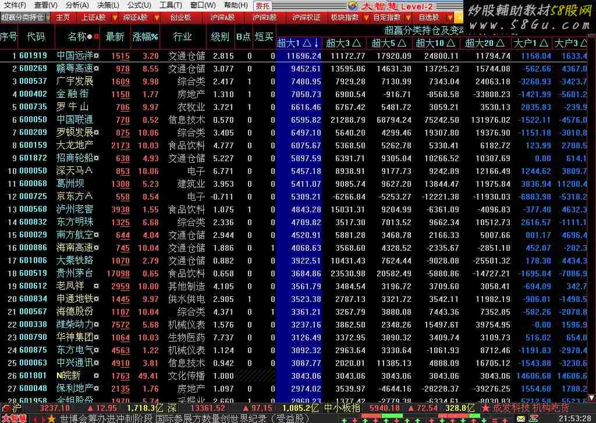Click the marker icon beside 赣粤高速

(97, 69)
